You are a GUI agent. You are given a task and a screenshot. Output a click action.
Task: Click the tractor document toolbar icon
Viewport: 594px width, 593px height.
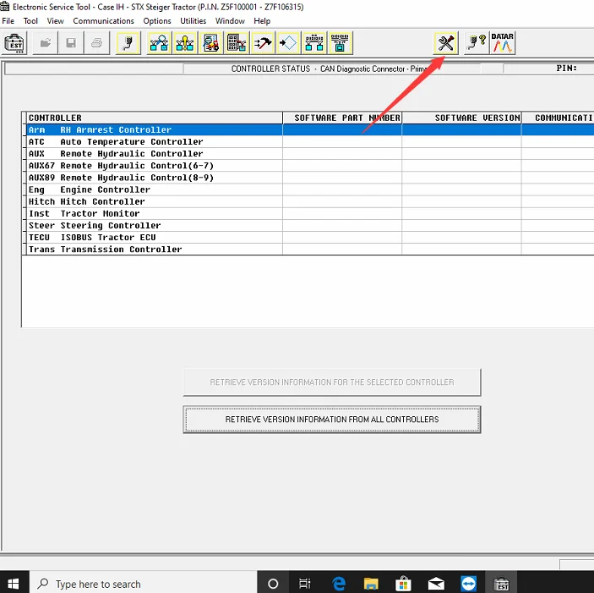[x=210, y=43]
